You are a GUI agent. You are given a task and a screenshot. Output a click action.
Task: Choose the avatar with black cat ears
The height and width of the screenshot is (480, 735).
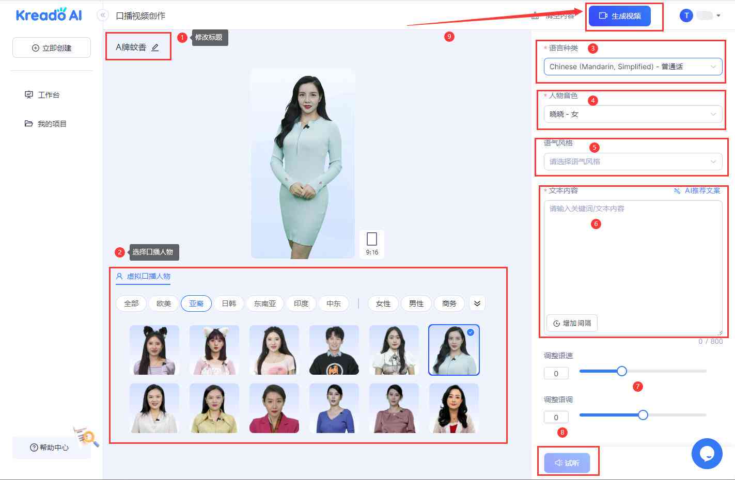tap(154, 350)
